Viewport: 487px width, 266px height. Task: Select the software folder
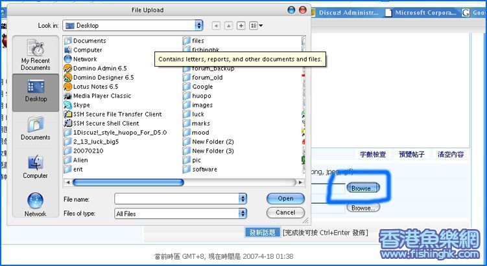(x=200, y=170)
